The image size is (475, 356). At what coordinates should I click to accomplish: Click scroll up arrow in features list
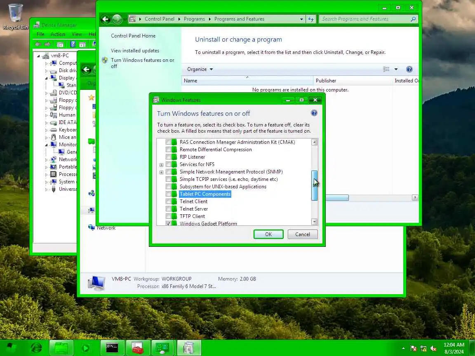pyautogui.click(x=315, y=142)
